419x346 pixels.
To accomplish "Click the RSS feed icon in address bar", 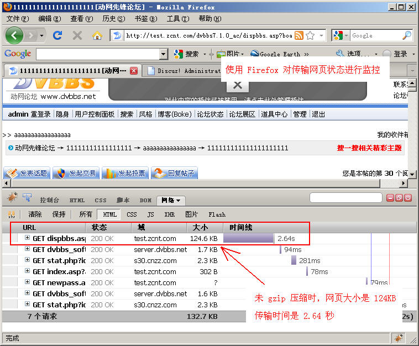I will pos(298,35).
